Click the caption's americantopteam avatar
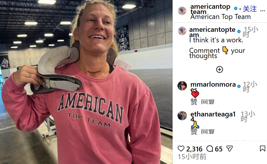The width and height of the screenshot is (267, 164). click(x=182, y=31)
